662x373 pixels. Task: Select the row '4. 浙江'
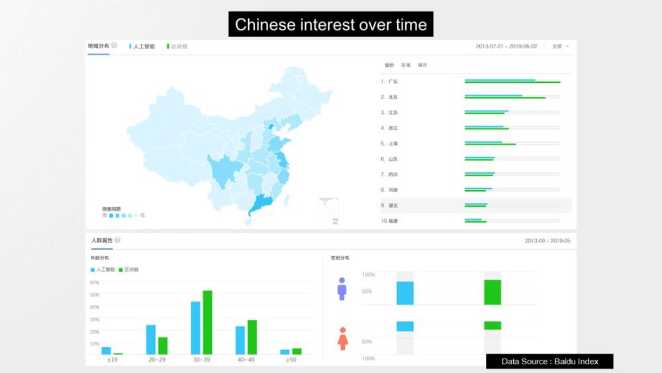pyautogui.click(x=476, y=128)
